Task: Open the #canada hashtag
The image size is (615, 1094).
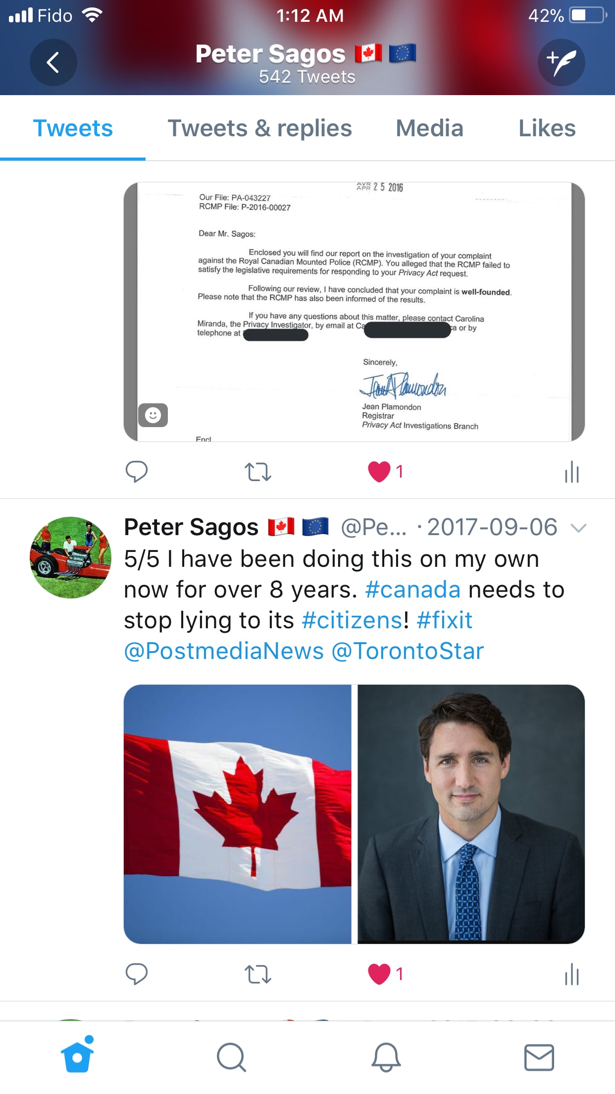Action: 413,590
